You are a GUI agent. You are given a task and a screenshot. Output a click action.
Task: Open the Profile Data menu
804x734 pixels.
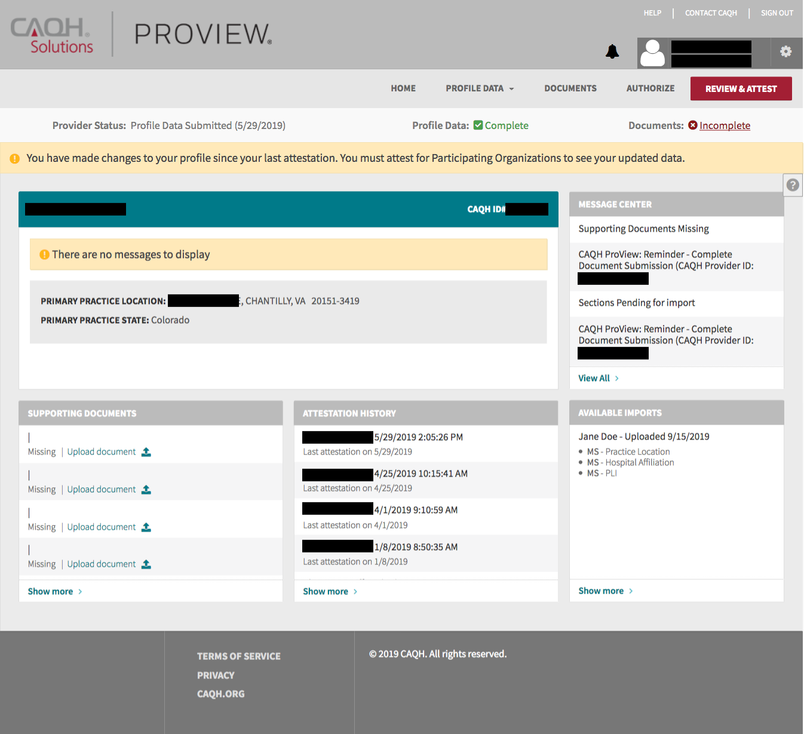[x=480, y=88]
